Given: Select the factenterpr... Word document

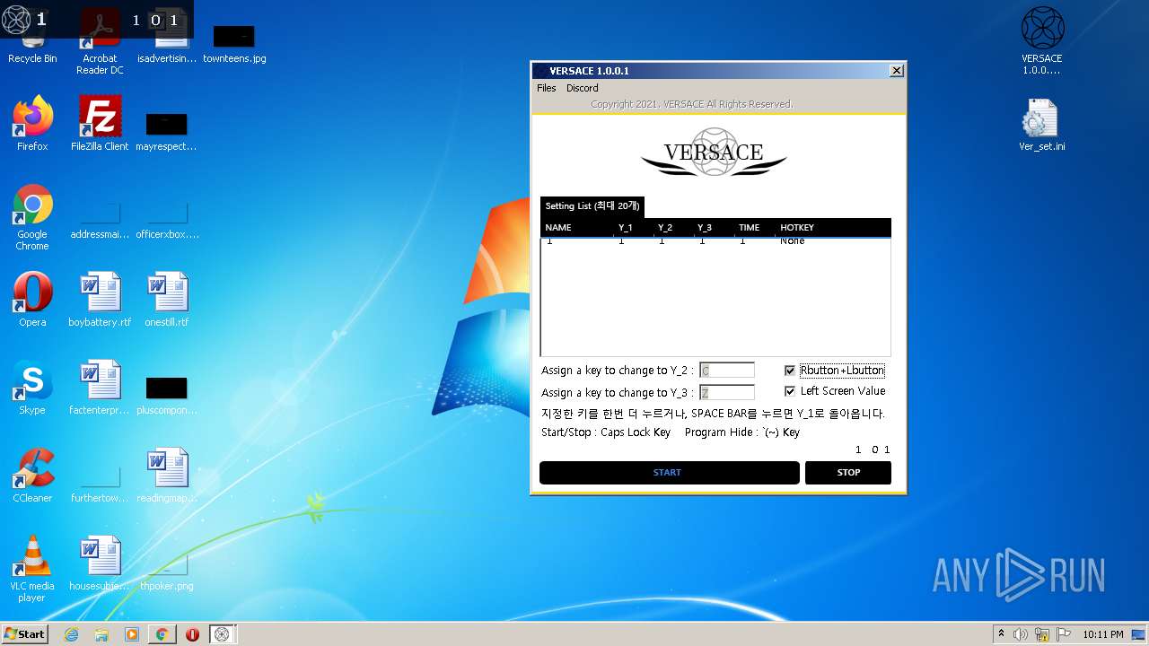Looking at the screenshot, I should tap(100, 387).
